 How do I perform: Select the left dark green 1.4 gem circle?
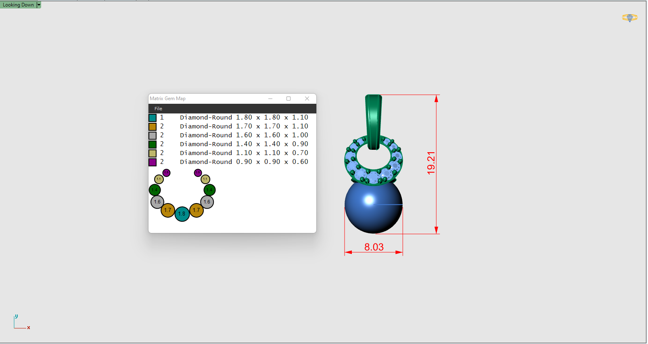tap(155, 190)
